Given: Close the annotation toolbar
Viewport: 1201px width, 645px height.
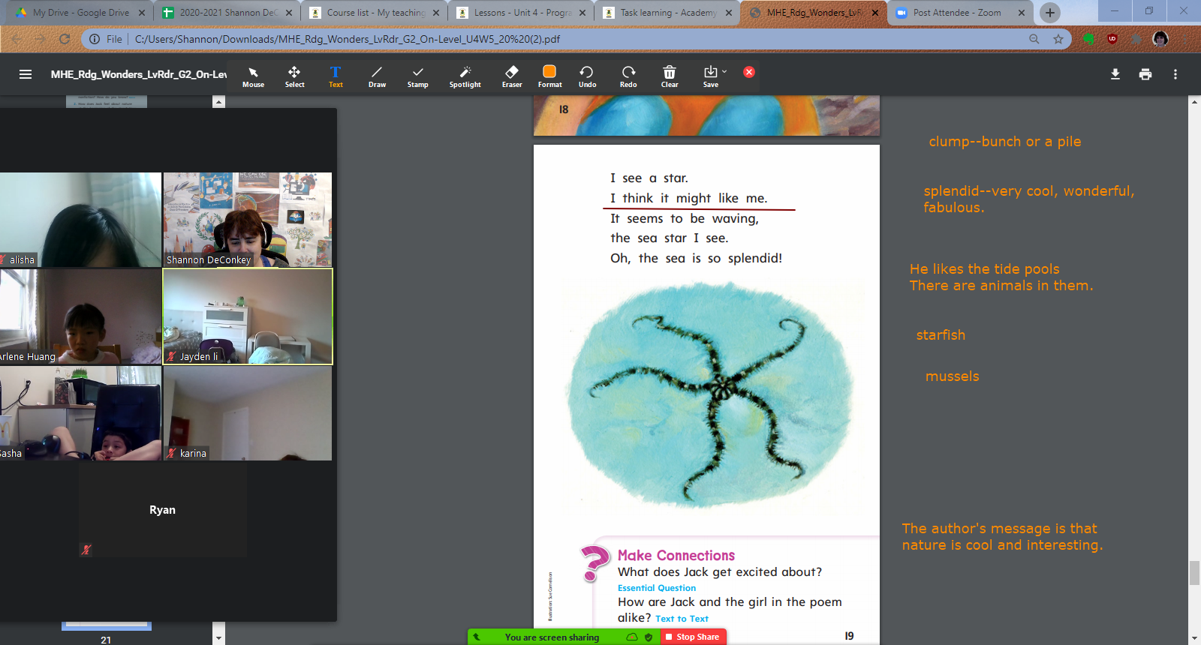Looking at the screenshot, I should [749, 72].
